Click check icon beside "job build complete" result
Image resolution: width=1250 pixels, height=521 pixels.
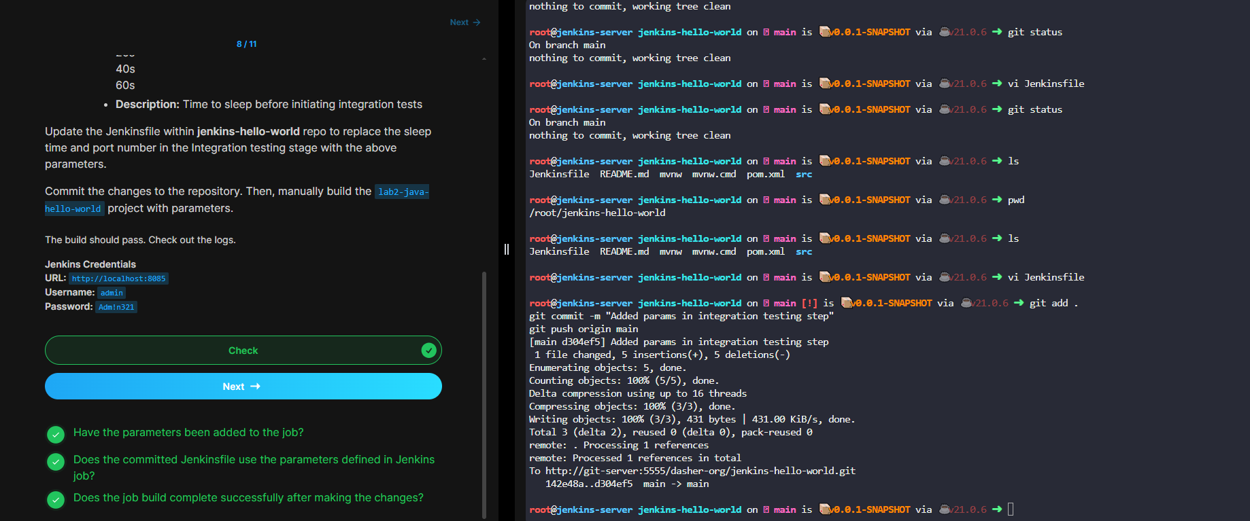[56, 499]
